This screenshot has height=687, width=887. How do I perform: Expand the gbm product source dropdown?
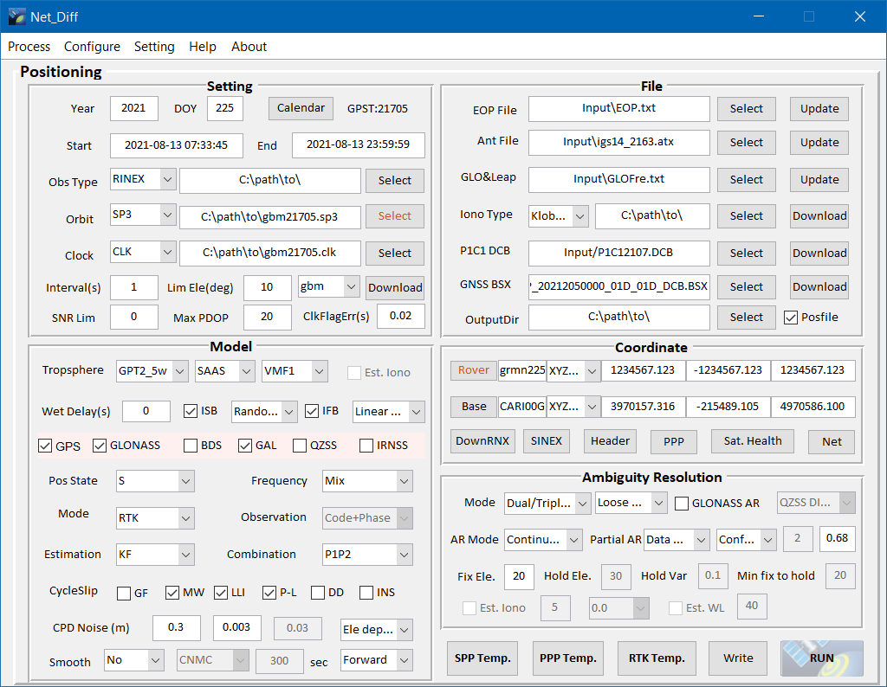point(328,286)
